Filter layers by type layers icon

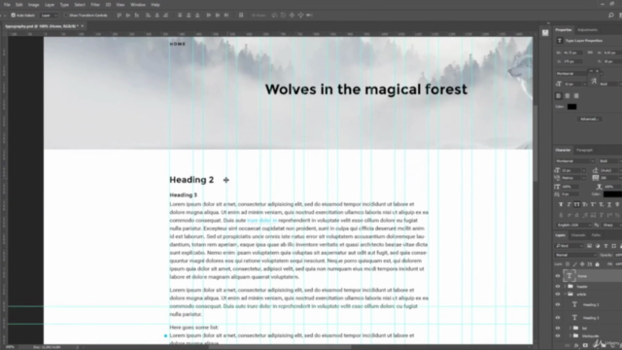tap(605, 246)
